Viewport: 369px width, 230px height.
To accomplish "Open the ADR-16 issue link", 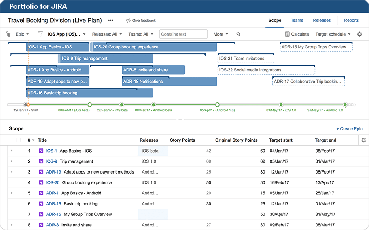I will [53, 204].
